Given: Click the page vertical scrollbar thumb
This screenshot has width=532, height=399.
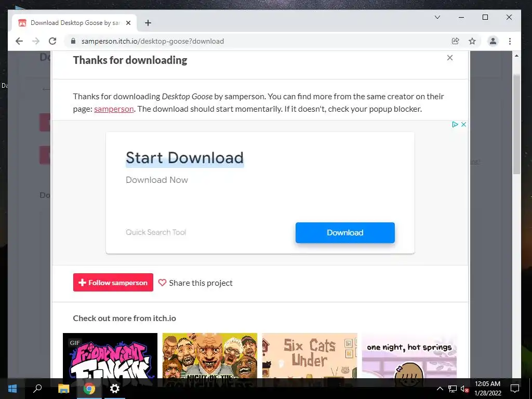Looking at the screenshot, I should 516,124.
